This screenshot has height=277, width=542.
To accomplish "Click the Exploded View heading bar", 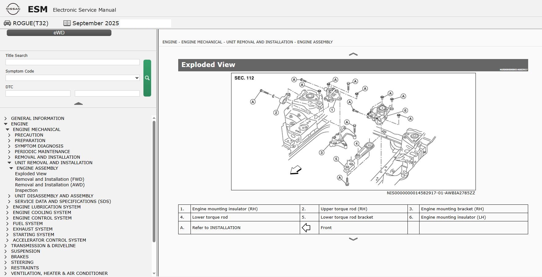I will click(x=353, y=65).
